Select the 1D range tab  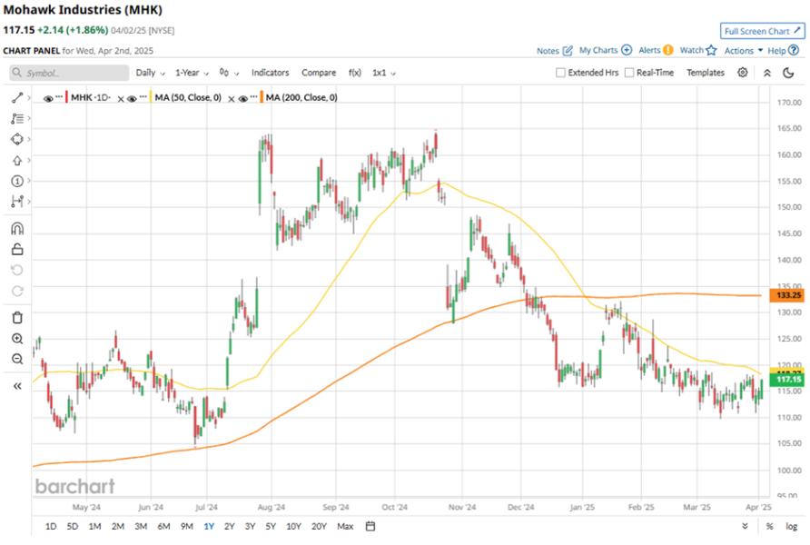51,526
